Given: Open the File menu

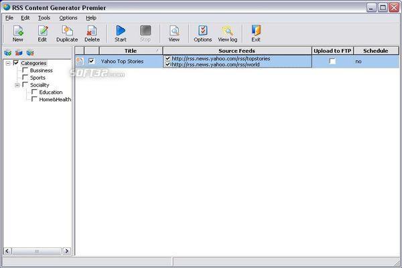Looking at the screenshot, I should (x=9, y=17).
